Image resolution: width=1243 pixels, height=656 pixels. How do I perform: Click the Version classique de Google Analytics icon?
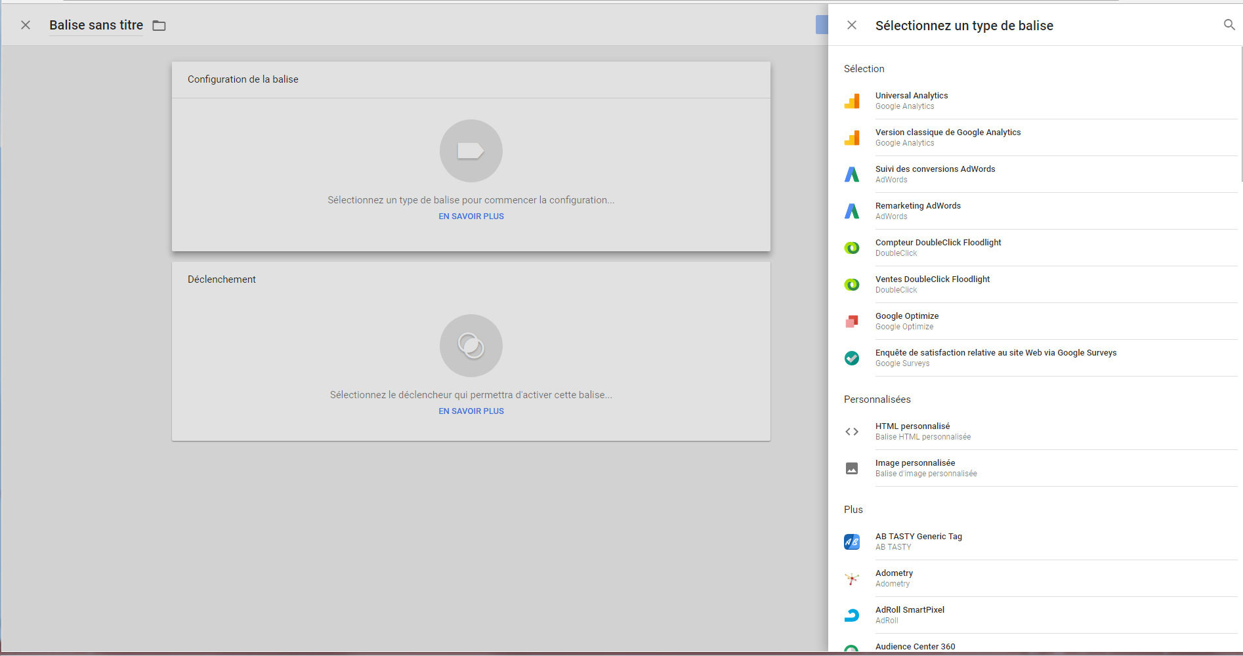pyautogui.click(x=852, y=138)
